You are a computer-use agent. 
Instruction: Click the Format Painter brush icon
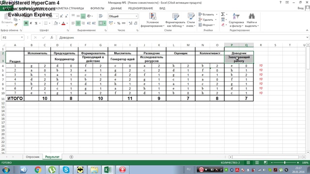[16, 25]
